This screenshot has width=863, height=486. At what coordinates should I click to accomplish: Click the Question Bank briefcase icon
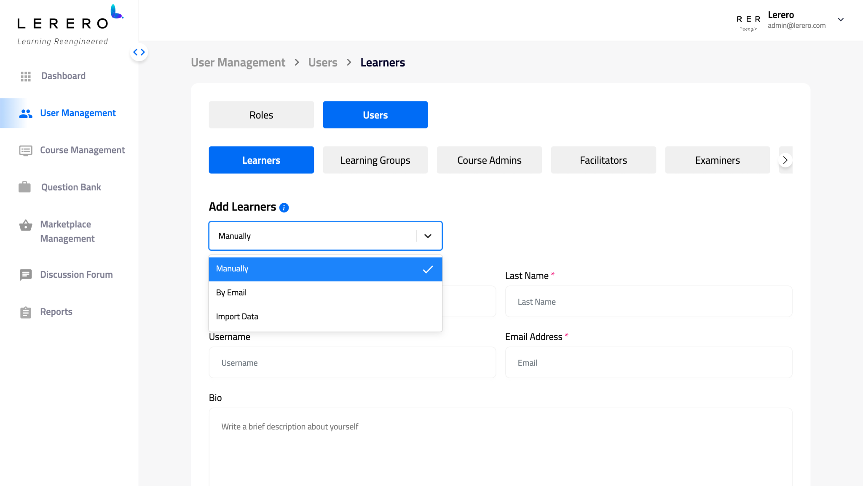click(25, 187)
